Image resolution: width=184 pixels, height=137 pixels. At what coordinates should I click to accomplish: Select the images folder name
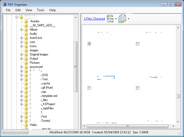[34, 50]
